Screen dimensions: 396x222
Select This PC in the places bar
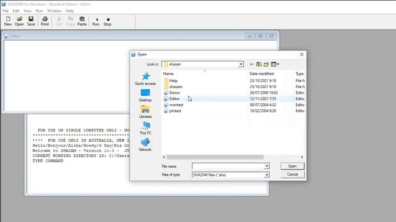pos(145,128)
